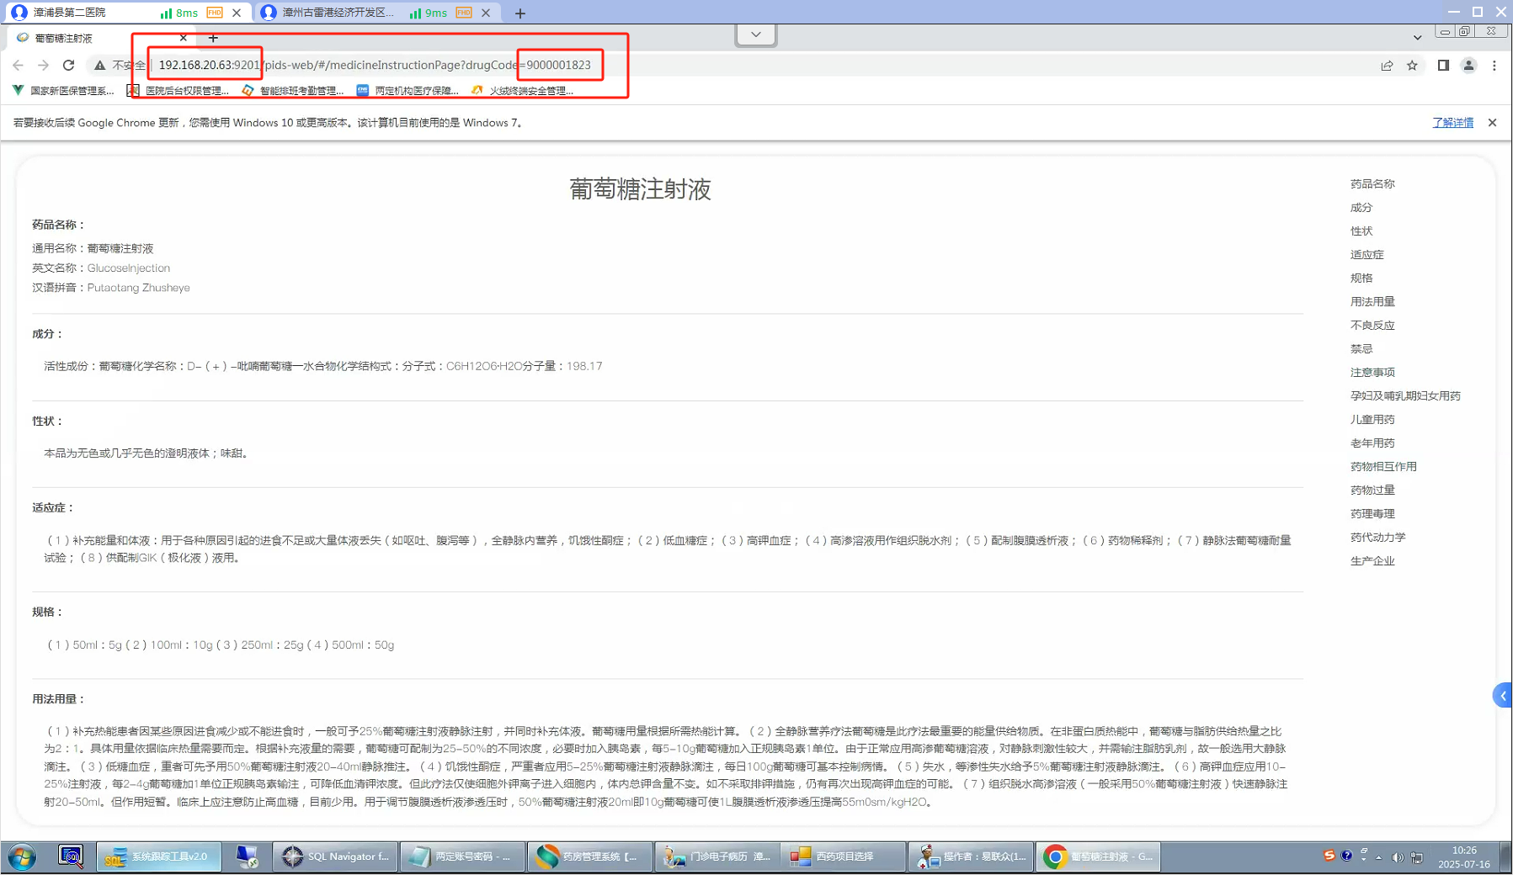Screen dimensions: 1513x875
Task: Go back to the previous page in Chrome
Action: tap(19, 65)
